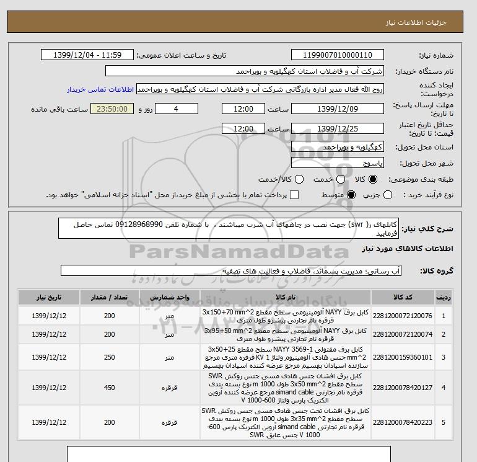Click the remaining time 23:50:00 field
Viewport: 477px width, 462px height.
112,109
